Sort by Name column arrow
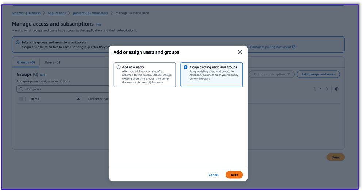 pos(79,99)
